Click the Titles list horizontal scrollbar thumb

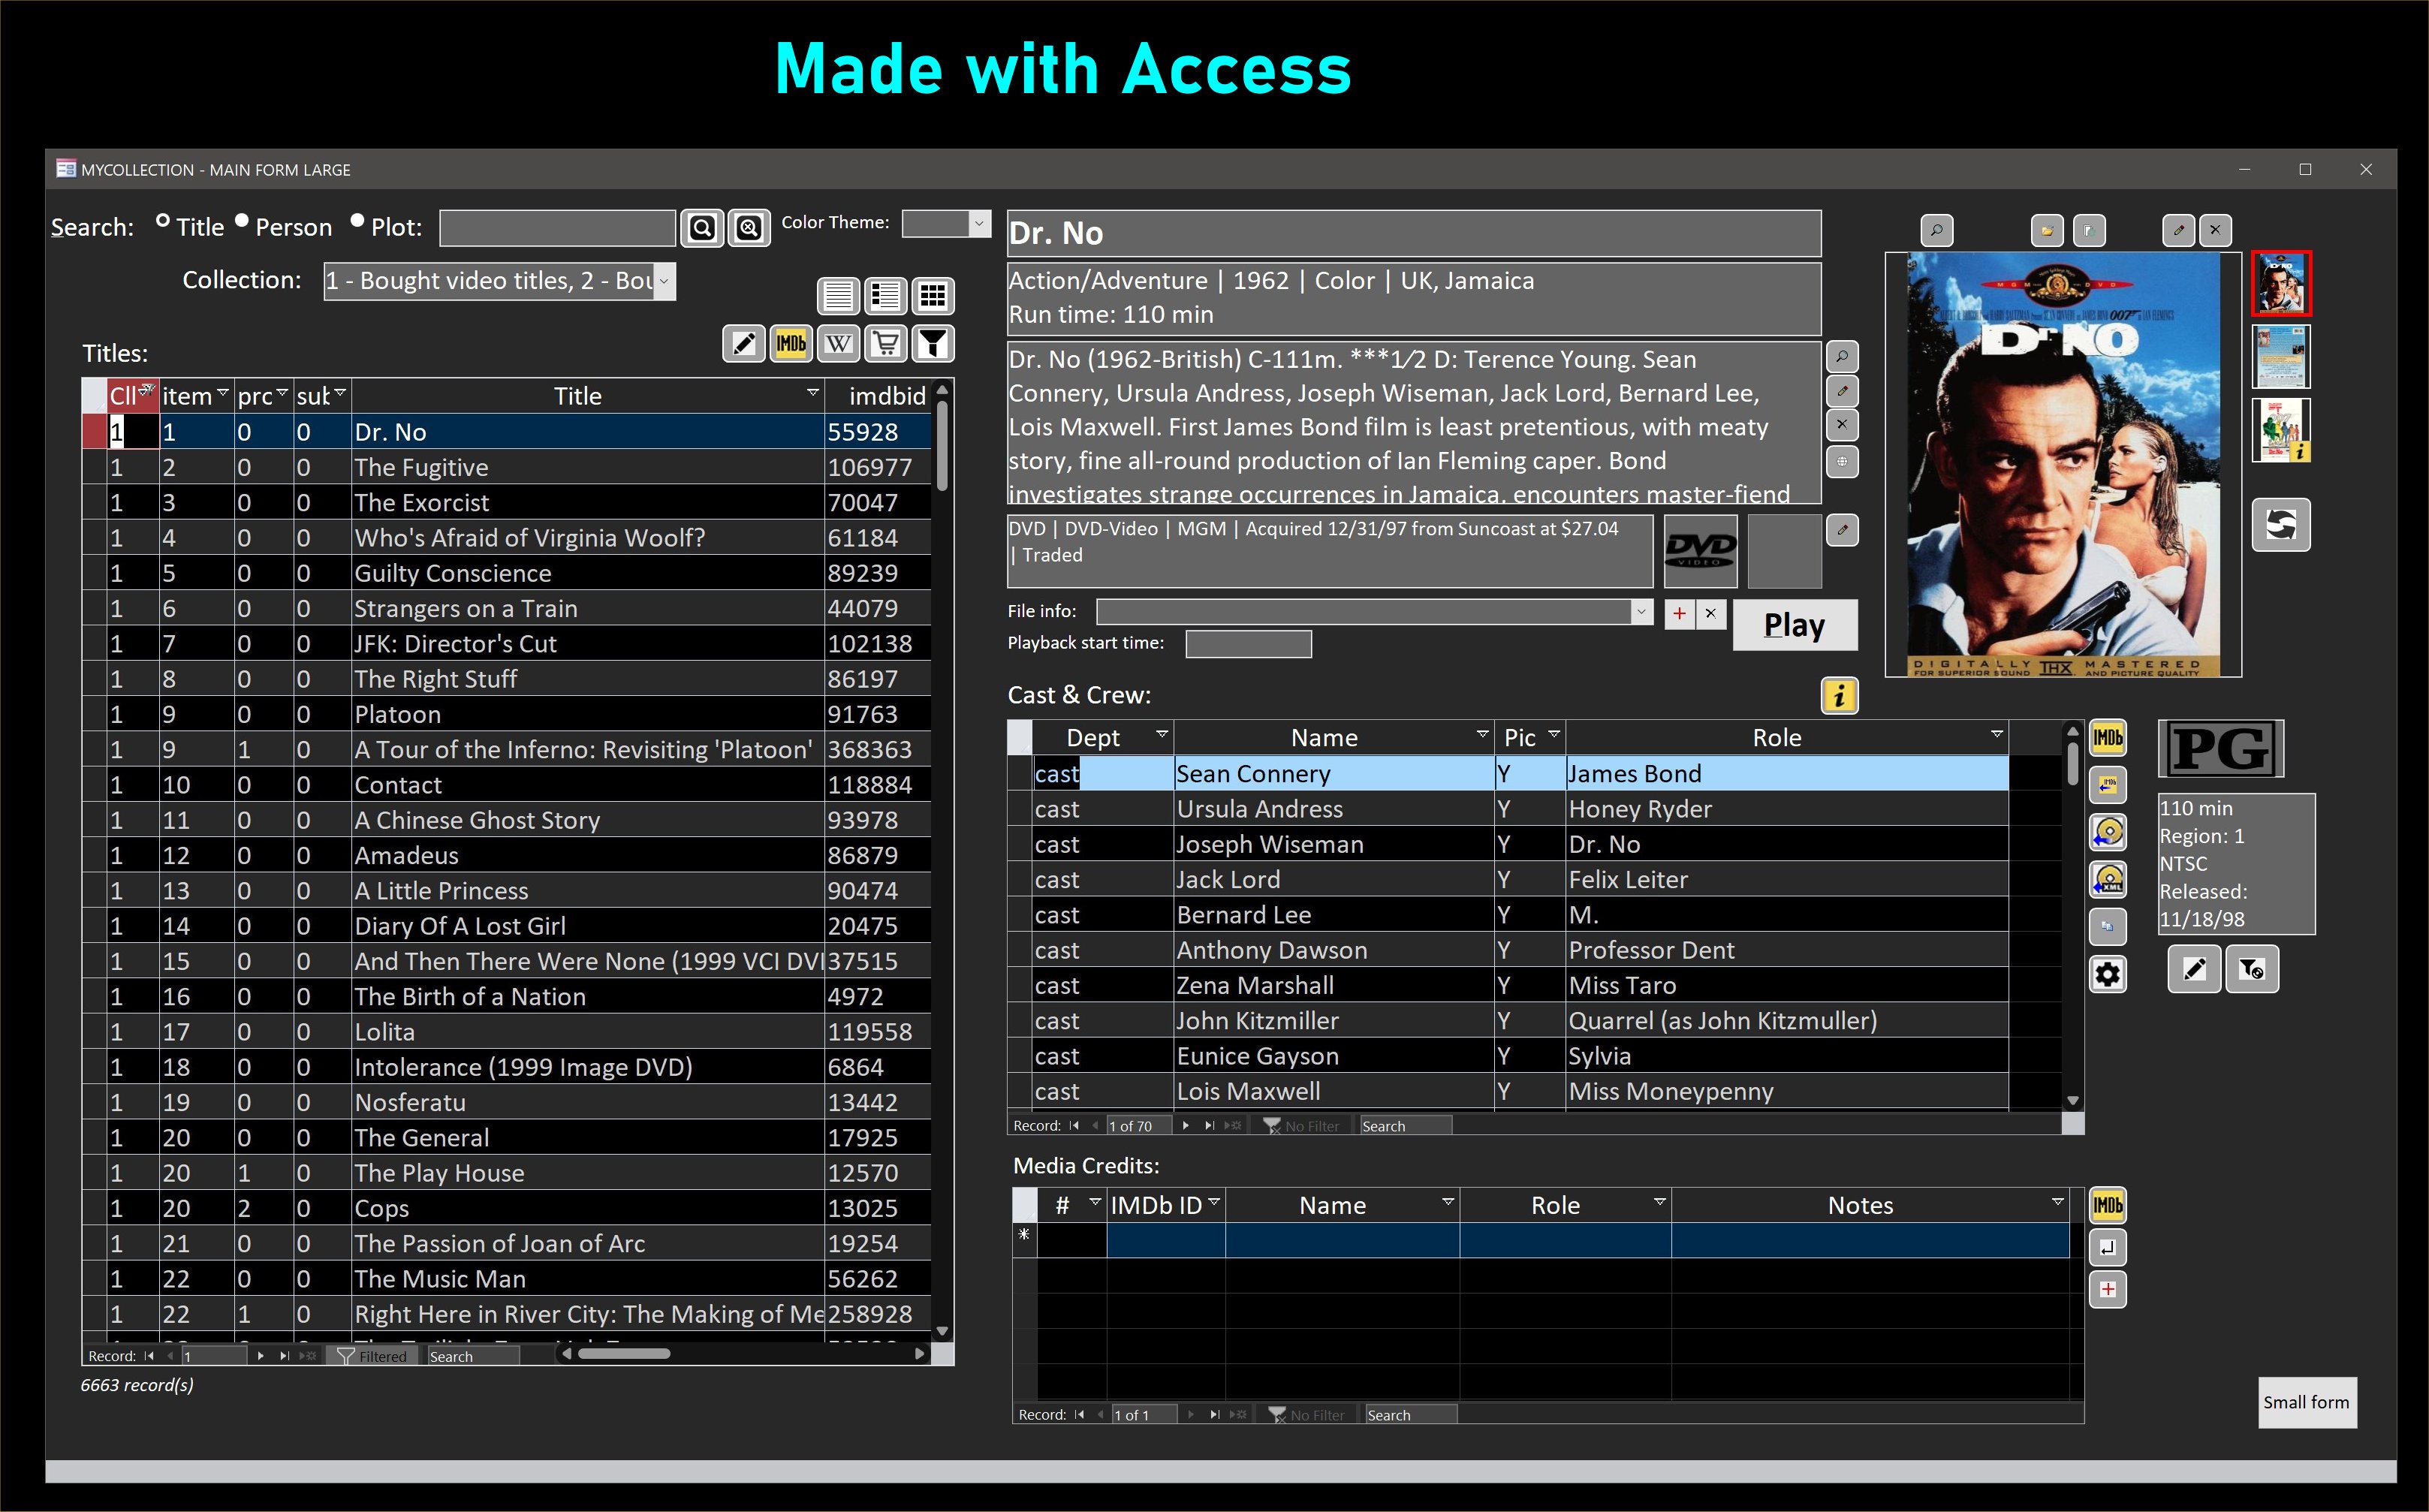[624, 1354]
